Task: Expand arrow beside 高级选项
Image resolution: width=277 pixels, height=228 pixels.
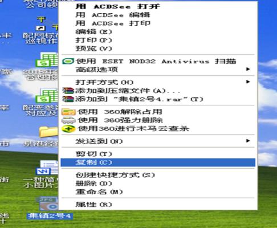Action: pos(248,69)
